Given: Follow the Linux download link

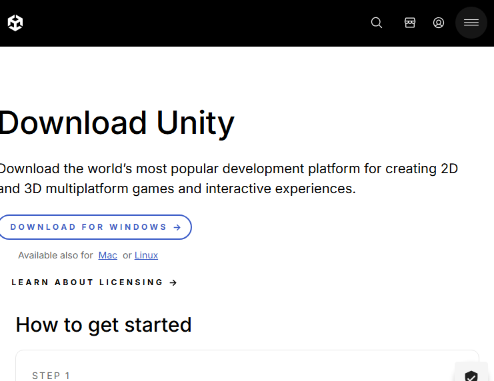Looking at the screenshot, I should [x=146, y=255].
